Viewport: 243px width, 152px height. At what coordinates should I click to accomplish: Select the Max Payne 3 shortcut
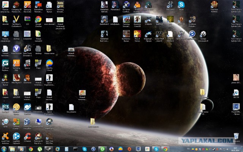click(x=16, y=79)
